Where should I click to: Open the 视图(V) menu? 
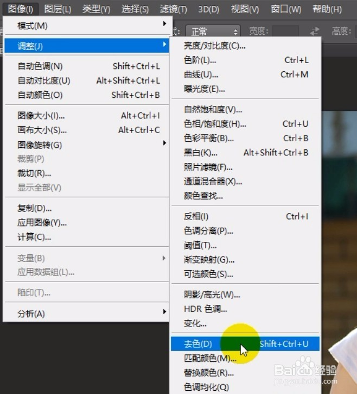(245, 9)
